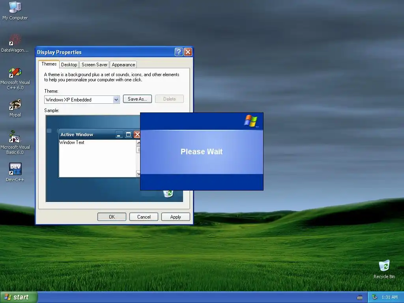Click Cancel in Display Properties
Screen dimensions: 404x303
pos(144,217)
